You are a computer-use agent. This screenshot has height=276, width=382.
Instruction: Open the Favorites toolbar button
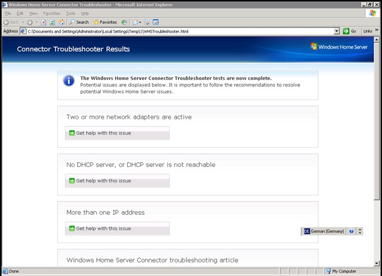(105, 22)
